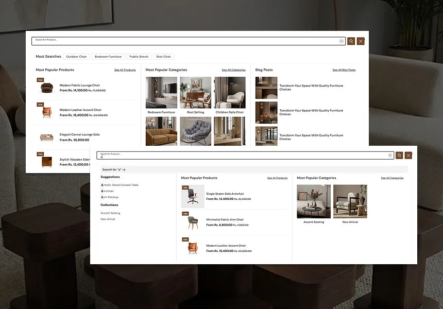Select the 'Rest Chair' search tag
443x309 pixels.
coord(164,57)
